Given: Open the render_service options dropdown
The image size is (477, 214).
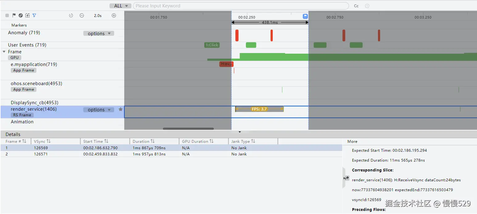Looking at the screenshot, I should tap(99, 110).
